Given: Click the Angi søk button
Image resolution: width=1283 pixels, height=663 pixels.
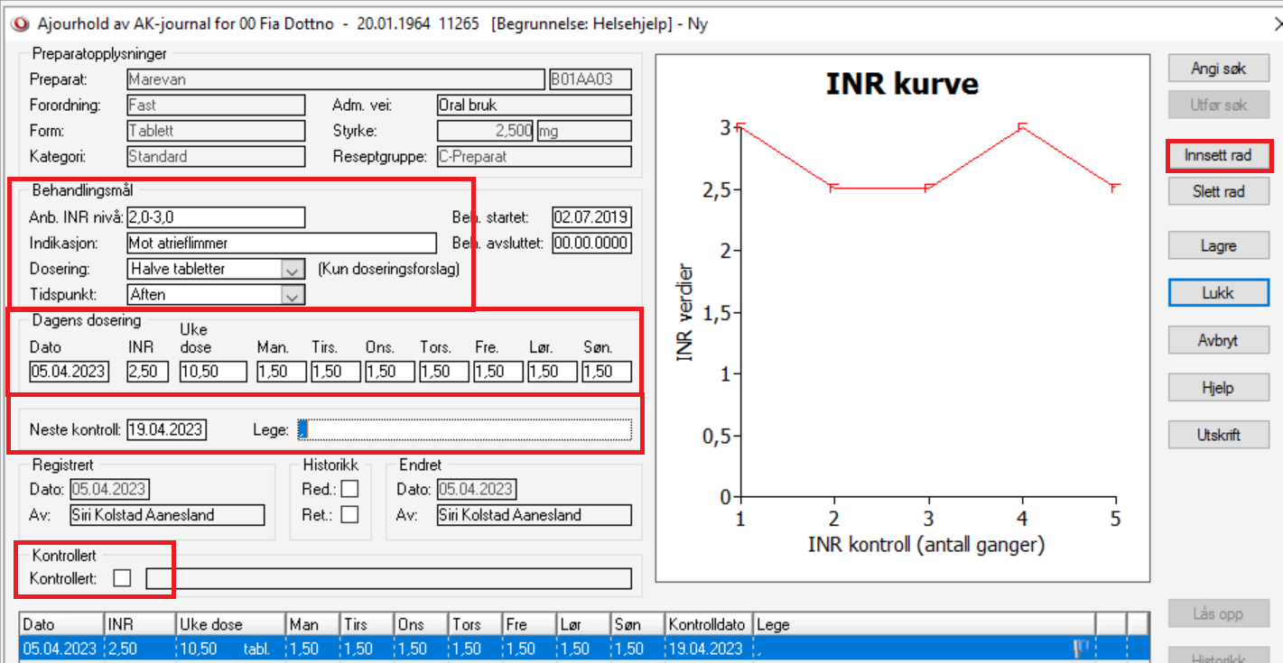Looking at the screenshot, I should pos(1218,68).
